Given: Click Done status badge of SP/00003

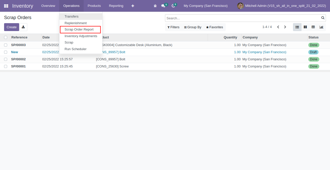Looking at the screenshot, I should pyautogui.click(x=314, y=45).
